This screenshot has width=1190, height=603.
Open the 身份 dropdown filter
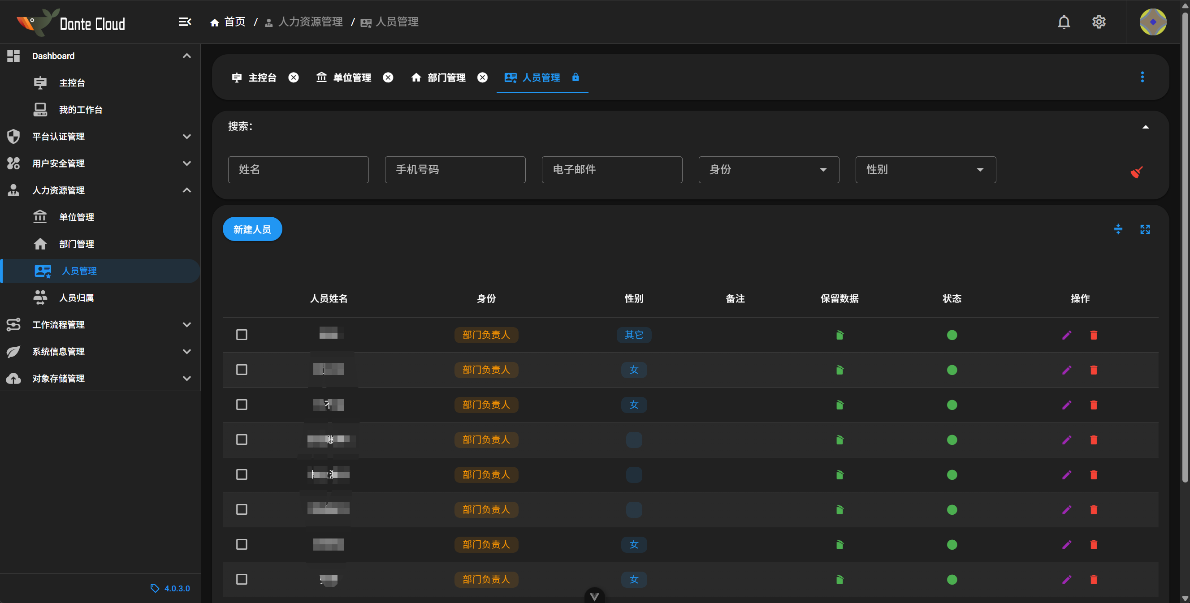[768, 169]
